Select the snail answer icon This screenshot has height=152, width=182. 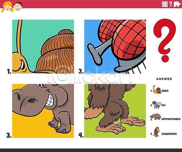click(157, 90)
